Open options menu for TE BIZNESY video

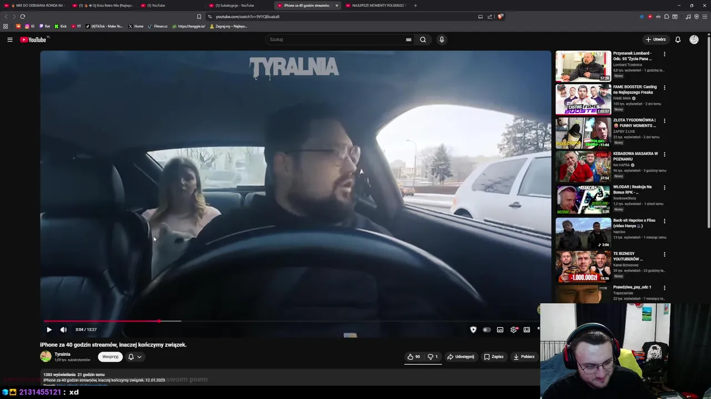click(664, 254)
